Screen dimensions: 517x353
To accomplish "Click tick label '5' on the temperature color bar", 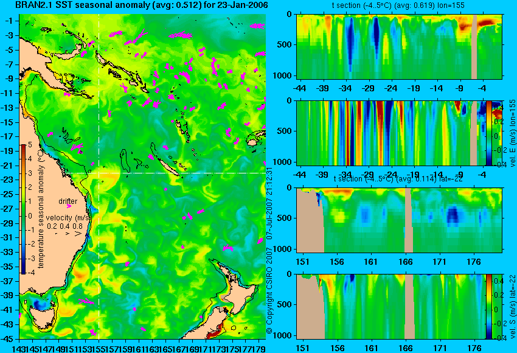I will pos(30,144).
